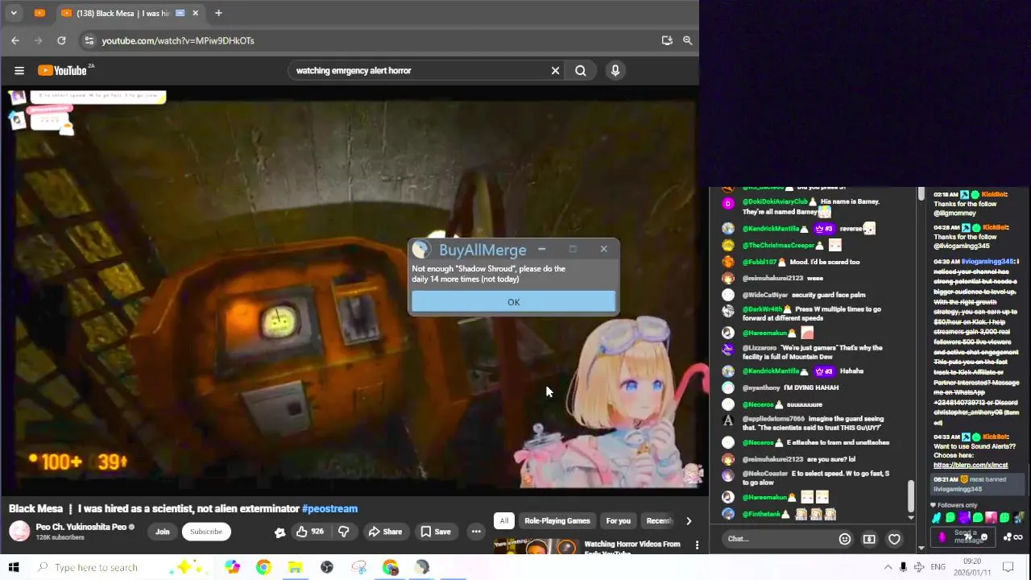The width and height of the screenshot is (1031, 580).
Task: Select the Role-Playing Games chip
Action: tap(557, 520)
